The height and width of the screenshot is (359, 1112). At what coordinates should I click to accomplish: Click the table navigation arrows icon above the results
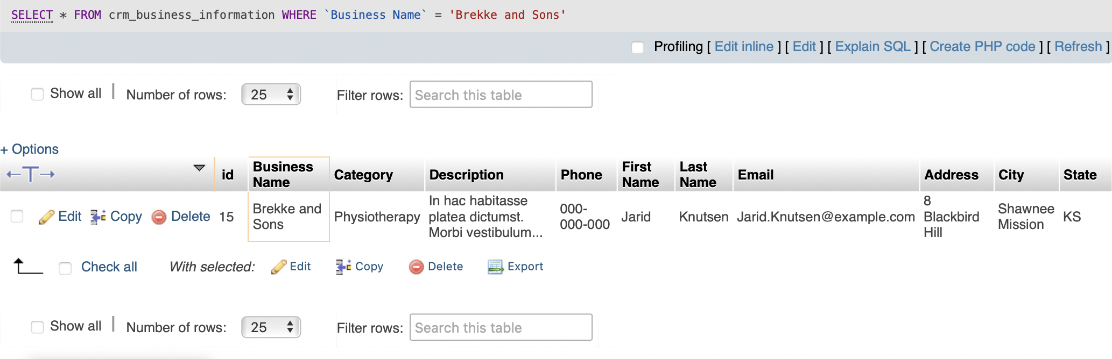(x=30, y=175)
